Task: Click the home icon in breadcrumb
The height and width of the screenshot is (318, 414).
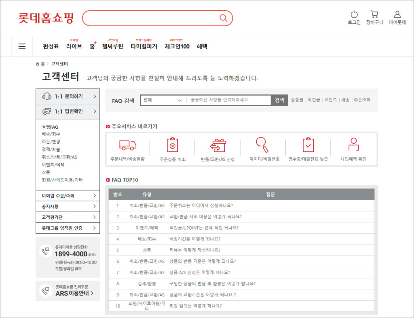Action: 38,64
